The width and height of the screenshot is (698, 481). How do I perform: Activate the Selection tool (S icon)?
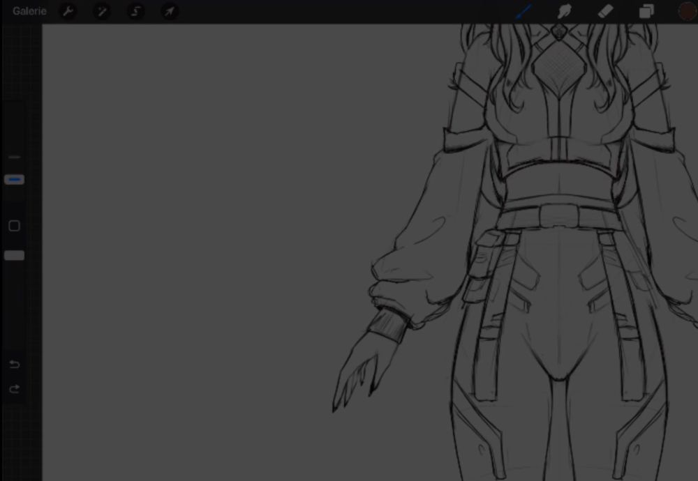[x=135, y=11]
